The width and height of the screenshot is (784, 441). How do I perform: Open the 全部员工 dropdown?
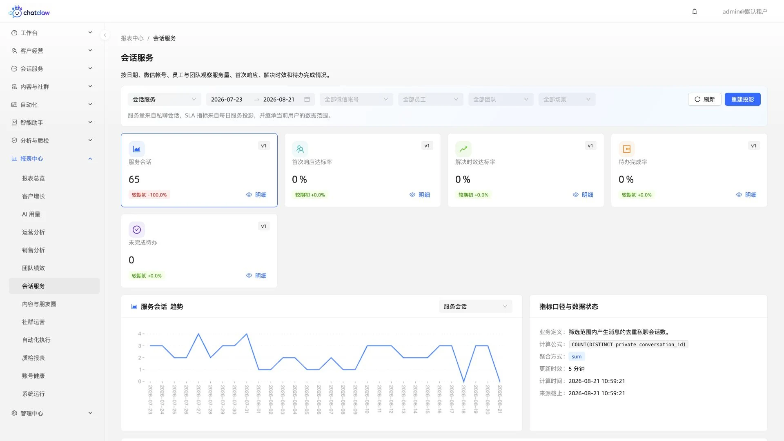[431, 99]
